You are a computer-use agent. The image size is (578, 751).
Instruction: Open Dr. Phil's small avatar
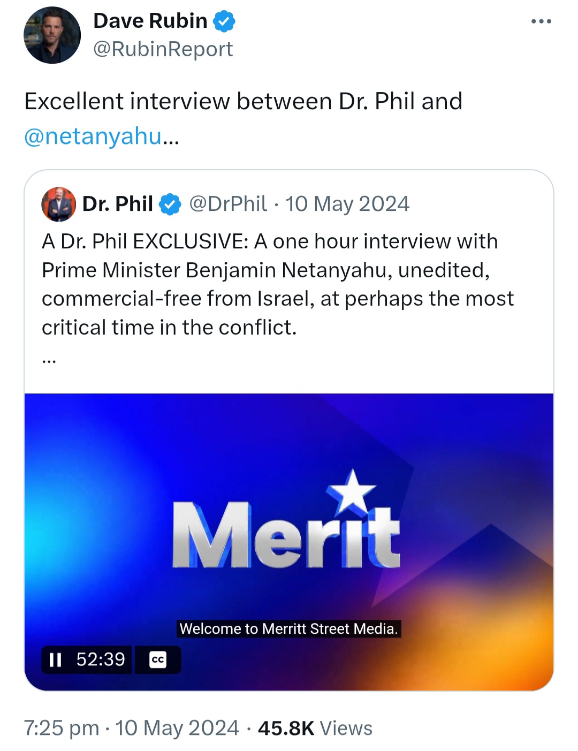click(58, 204)
